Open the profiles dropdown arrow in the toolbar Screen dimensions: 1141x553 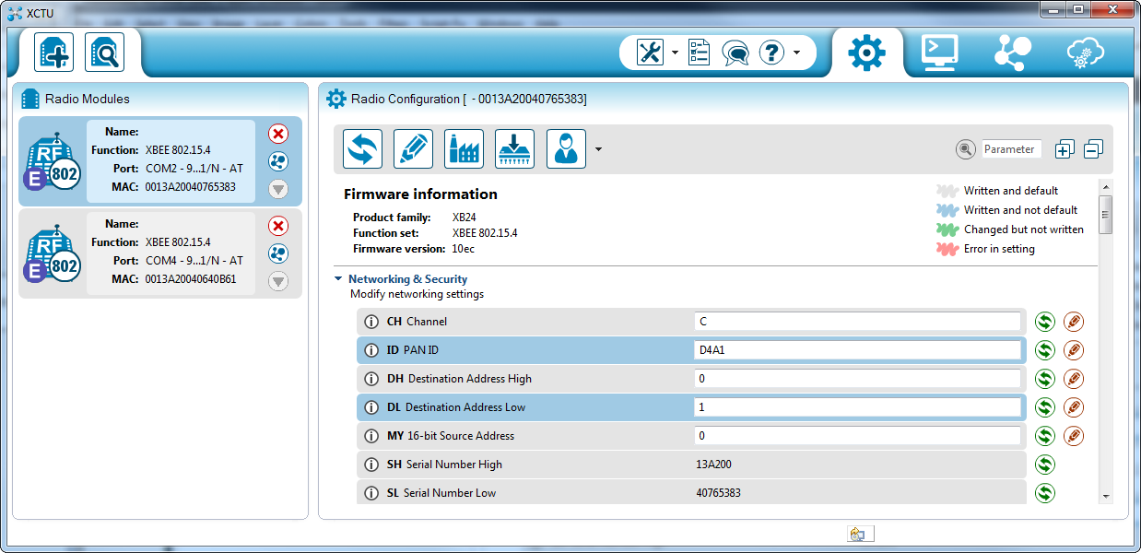(x=598, y=148)
